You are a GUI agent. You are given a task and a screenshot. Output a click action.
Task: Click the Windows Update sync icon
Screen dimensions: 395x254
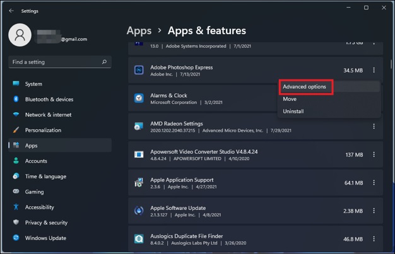pos(16,238)
